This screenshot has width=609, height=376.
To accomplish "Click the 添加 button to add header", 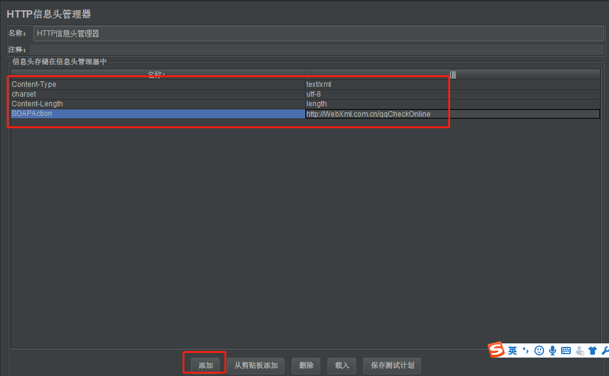I will (x=204, y=365).
